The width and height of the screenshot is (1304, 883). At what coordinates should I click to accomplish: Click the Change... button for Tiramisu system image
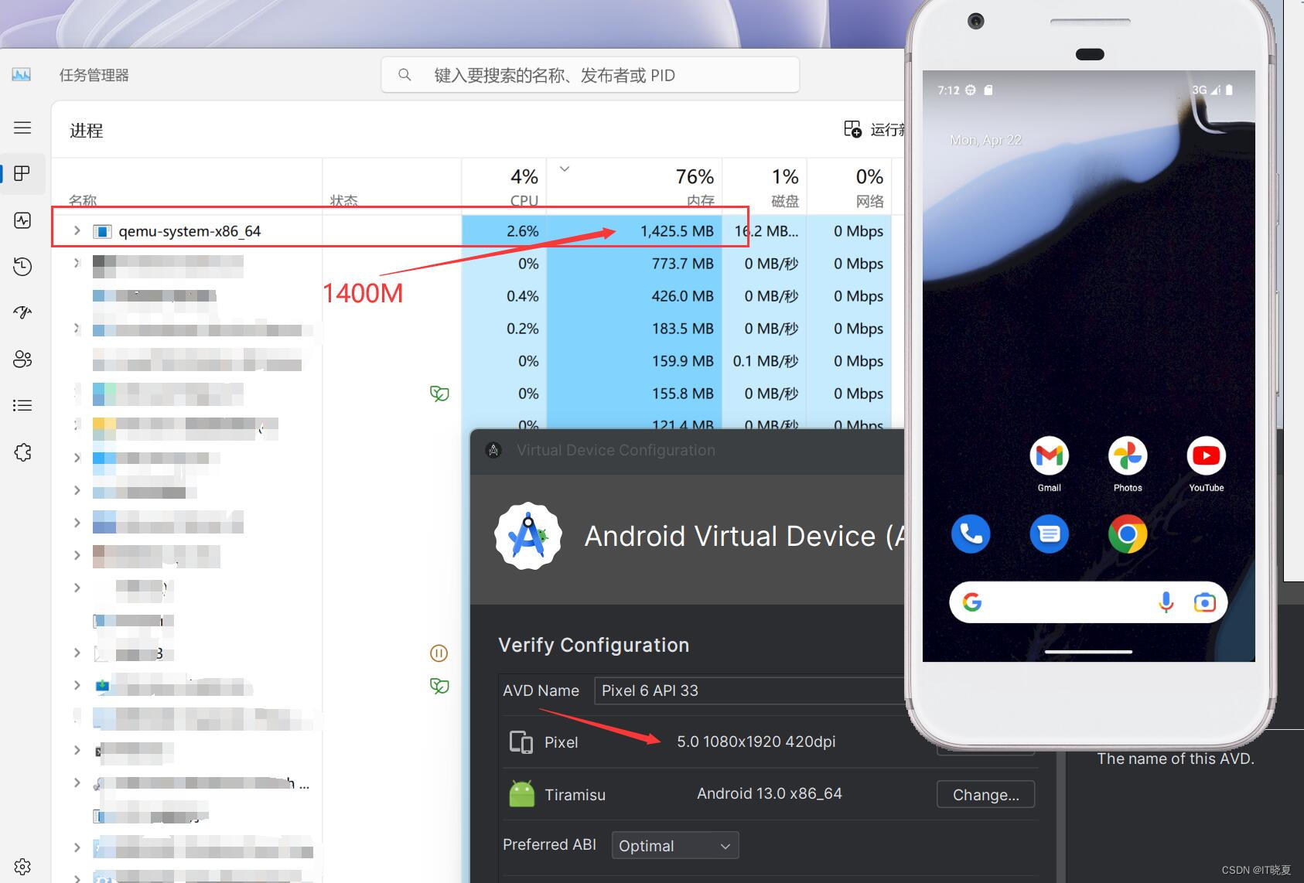tap(985, 794)
